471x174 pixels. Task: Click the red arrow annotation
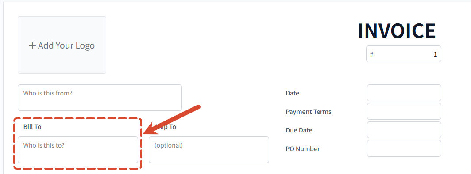(x=171, y=120)
